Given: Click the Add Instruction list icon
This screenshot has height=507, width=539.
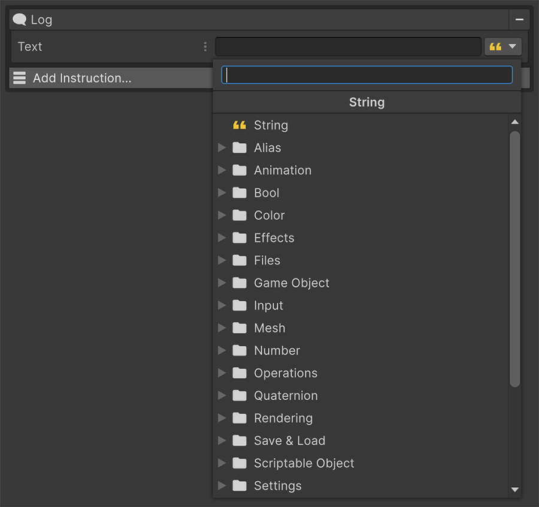Looking at the screenshot, I should tap(19, 78).
